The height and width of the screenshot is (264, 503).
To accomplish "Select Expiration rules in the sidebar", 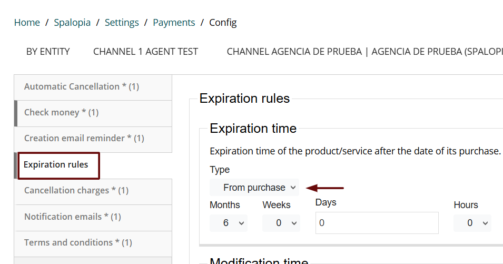I will click(56, 165).
